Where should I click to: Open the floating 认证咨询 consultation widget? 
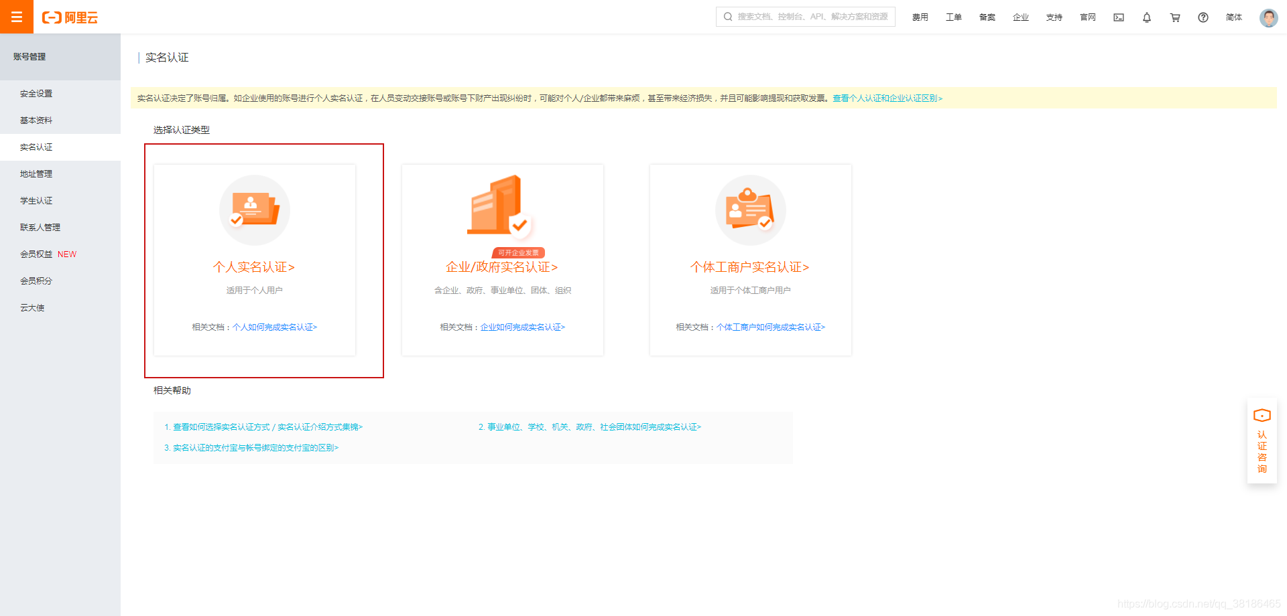[1262, 442]
